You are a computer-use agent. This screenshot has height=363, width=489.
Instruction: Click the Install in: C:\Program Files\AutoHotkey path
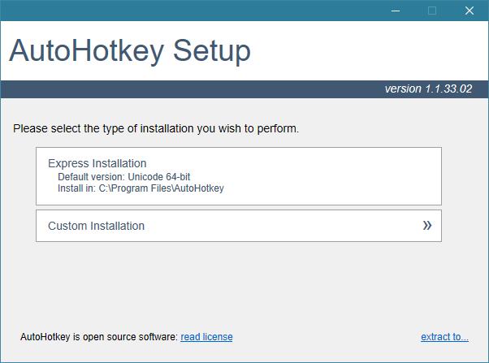click(x=141, y=188)
